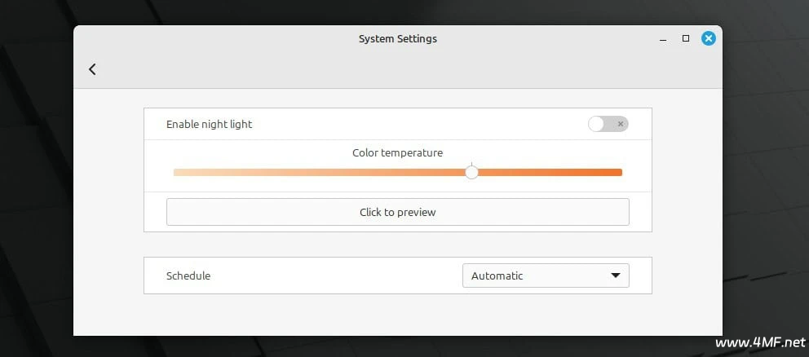This screenshot has width=809, height=357.
Task: Click the pale left end of temperature slider
Action: [179, 172]
